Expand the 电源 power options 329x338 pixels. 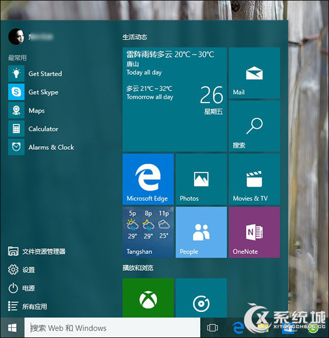click(22, 288)
